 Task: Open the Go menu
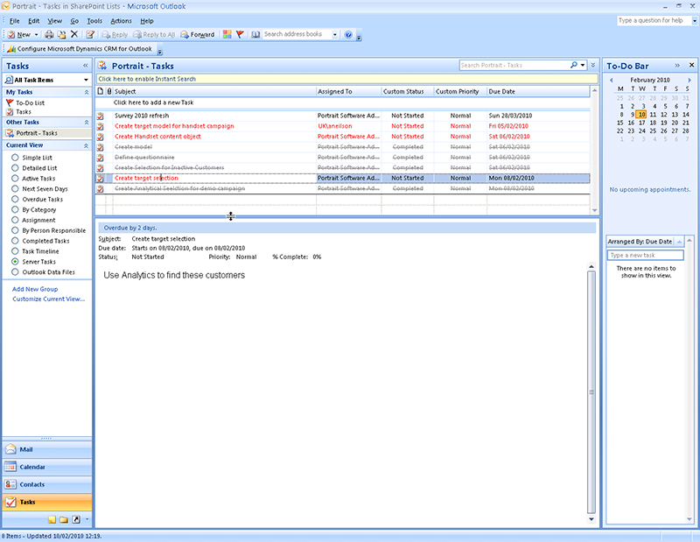pyautogui.click(x=74, y=21)
